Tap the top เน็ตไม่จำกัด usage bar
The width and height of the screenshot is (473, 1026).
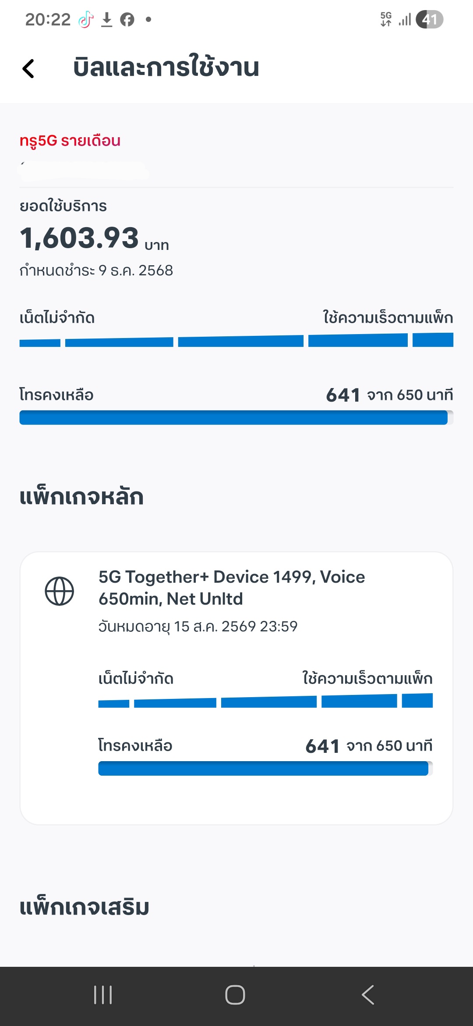236,341
